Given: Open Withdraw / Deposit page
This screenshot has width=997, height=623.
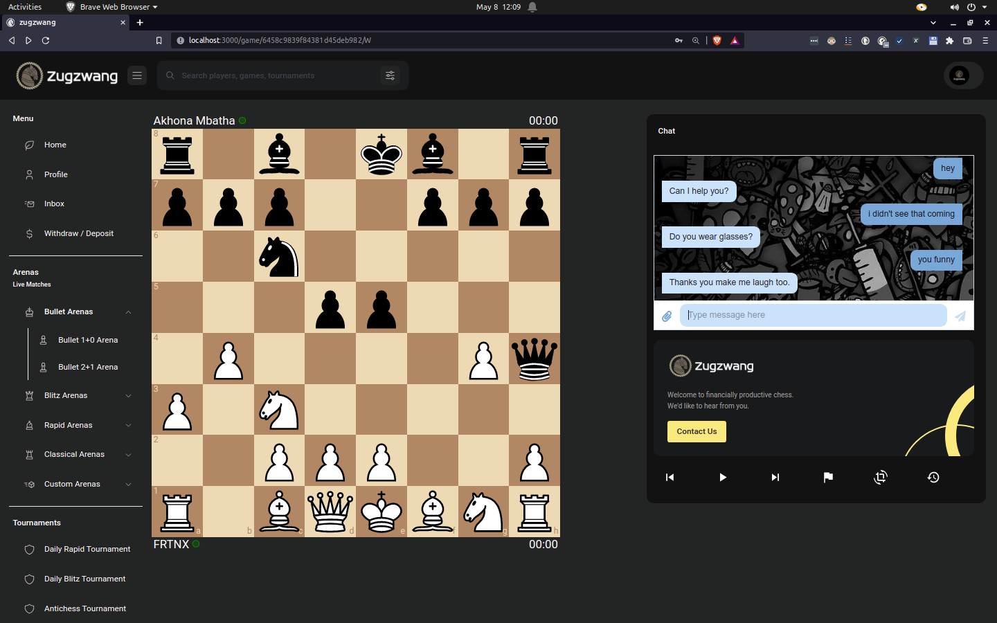Looking at the screenshot, I should click(x=79, y=234).
